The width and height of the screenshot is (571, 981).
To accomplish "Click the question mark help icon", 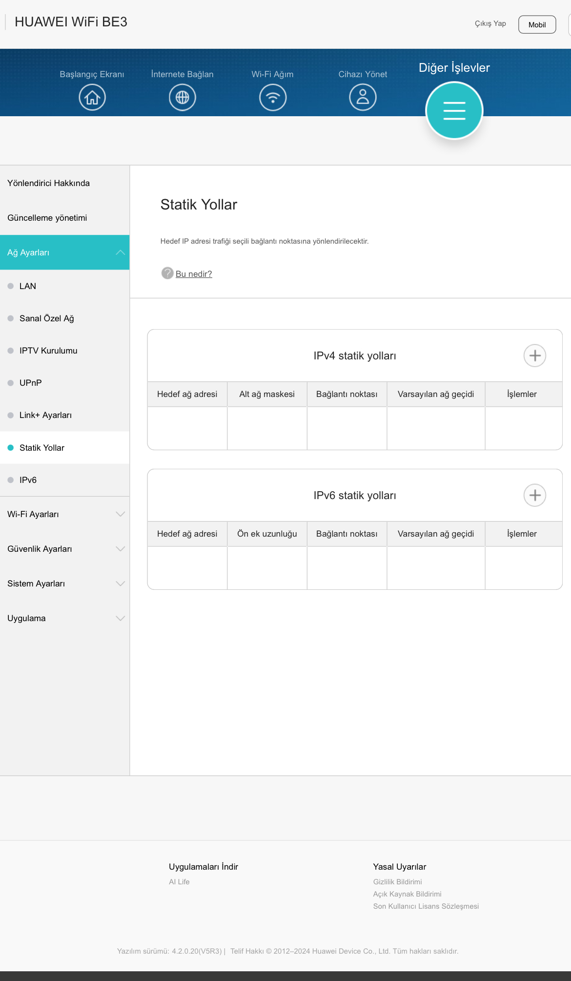I will [x=167, y=273].
